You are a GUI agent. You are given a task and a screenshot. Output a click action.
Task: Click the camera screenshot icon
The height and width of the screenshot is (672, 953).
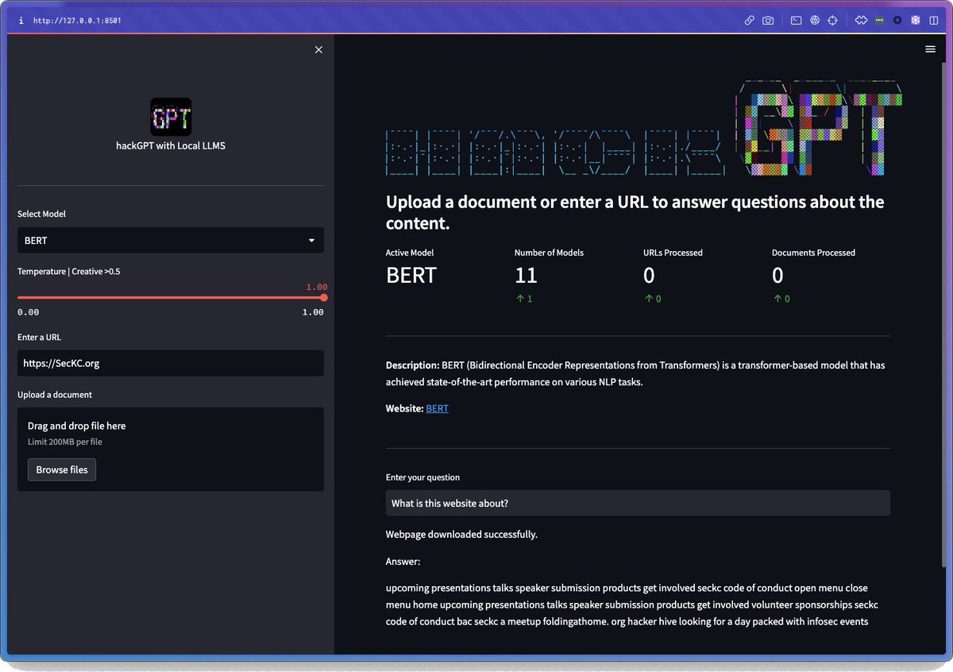[768, 21]
